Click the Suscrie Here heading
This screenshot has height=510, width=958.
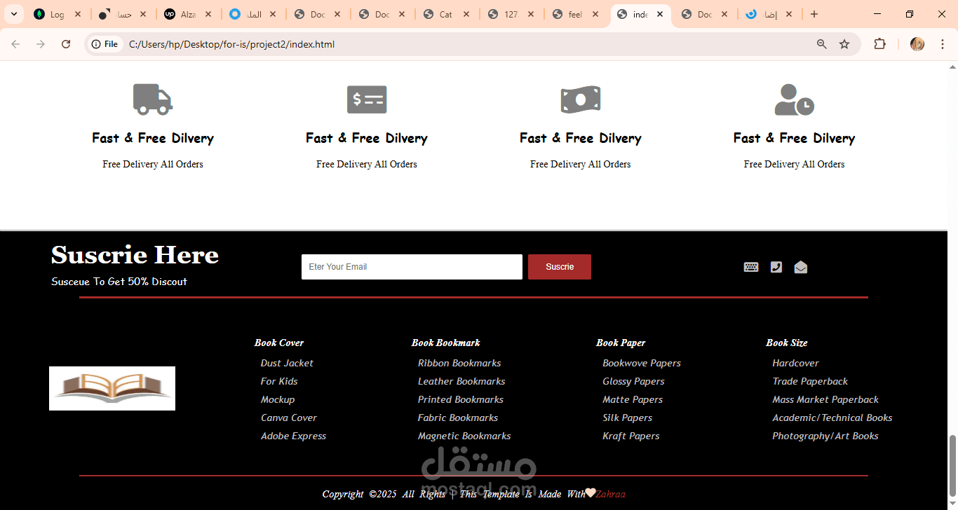pyautogui.click(x=135, y=255)
